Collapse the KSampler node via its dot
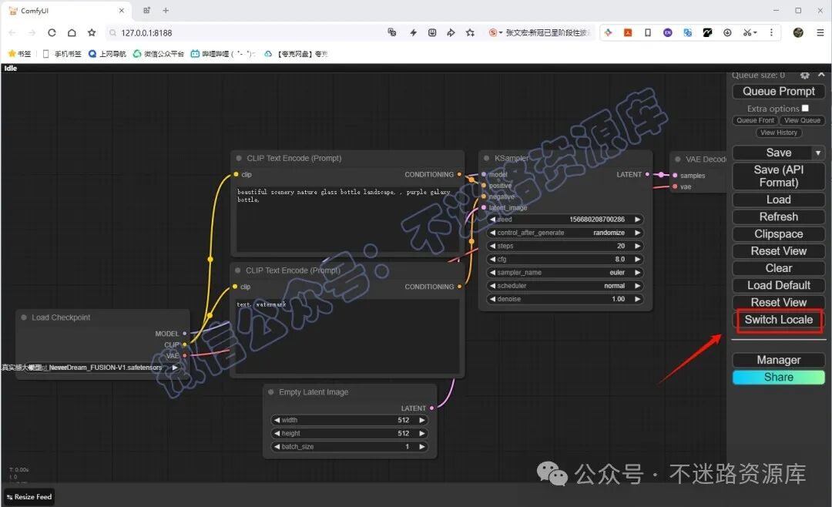The width and height of the screenshot is (832, 507). (487, 158)
